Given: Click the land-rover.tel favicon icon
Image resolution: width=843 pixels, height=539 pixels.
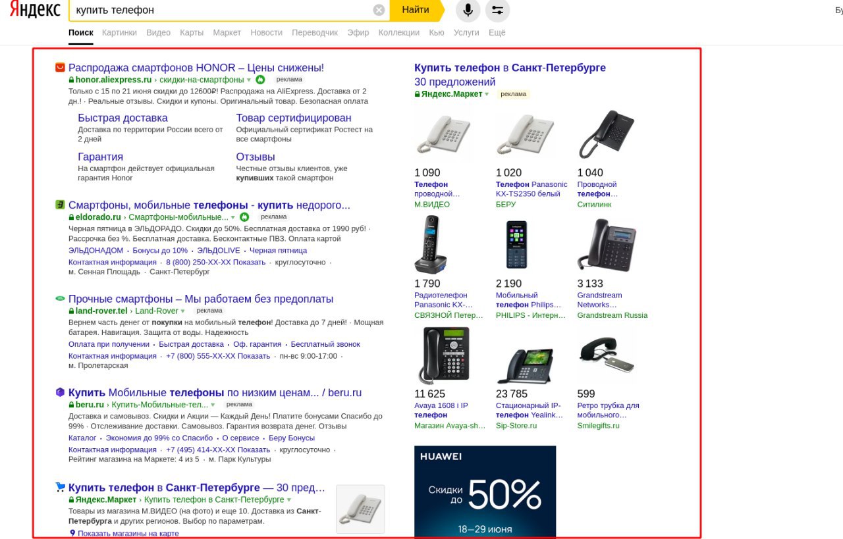Looking at the screenshot, I should (60, 298).
